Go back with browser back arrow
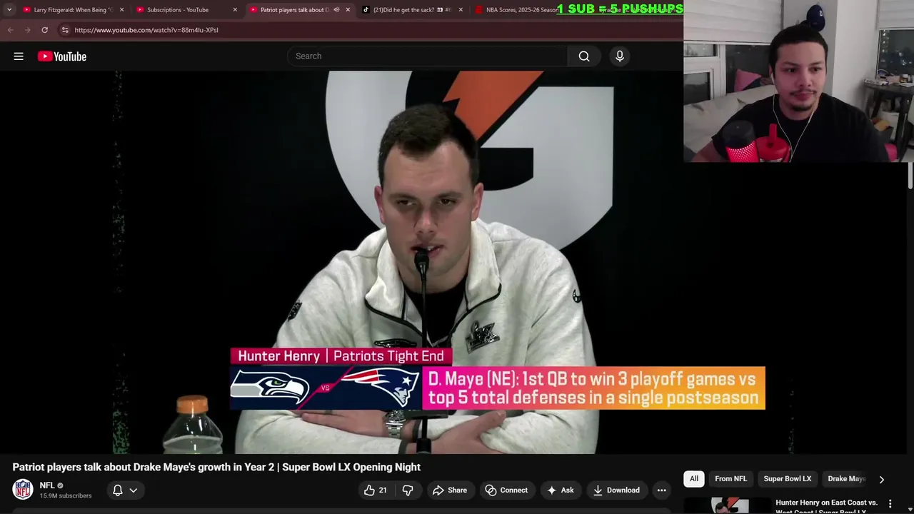The image size is (914, 514). pos(10,30)
